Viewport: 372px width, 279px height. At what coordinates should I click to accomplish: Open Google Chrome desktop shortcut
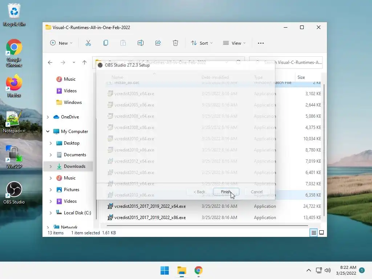pos(14,53)
